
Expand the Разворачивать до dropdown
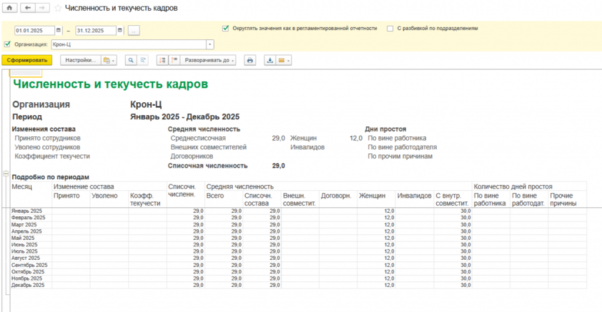tap(208, 60)
